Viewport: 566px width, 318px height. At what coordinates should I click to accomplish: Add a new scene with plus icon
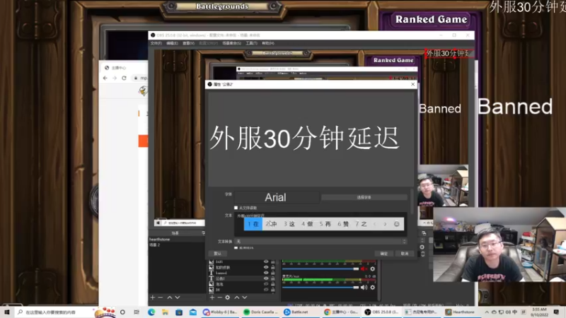click(x=153, y=298)
